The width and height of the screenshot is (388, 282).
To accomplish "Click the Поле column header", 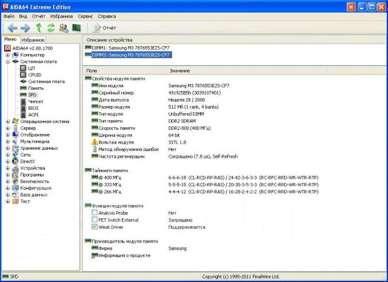I will click(124, 71).
